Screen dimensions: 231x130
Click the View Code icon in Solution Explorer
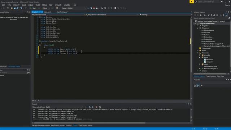click(221, 15)
